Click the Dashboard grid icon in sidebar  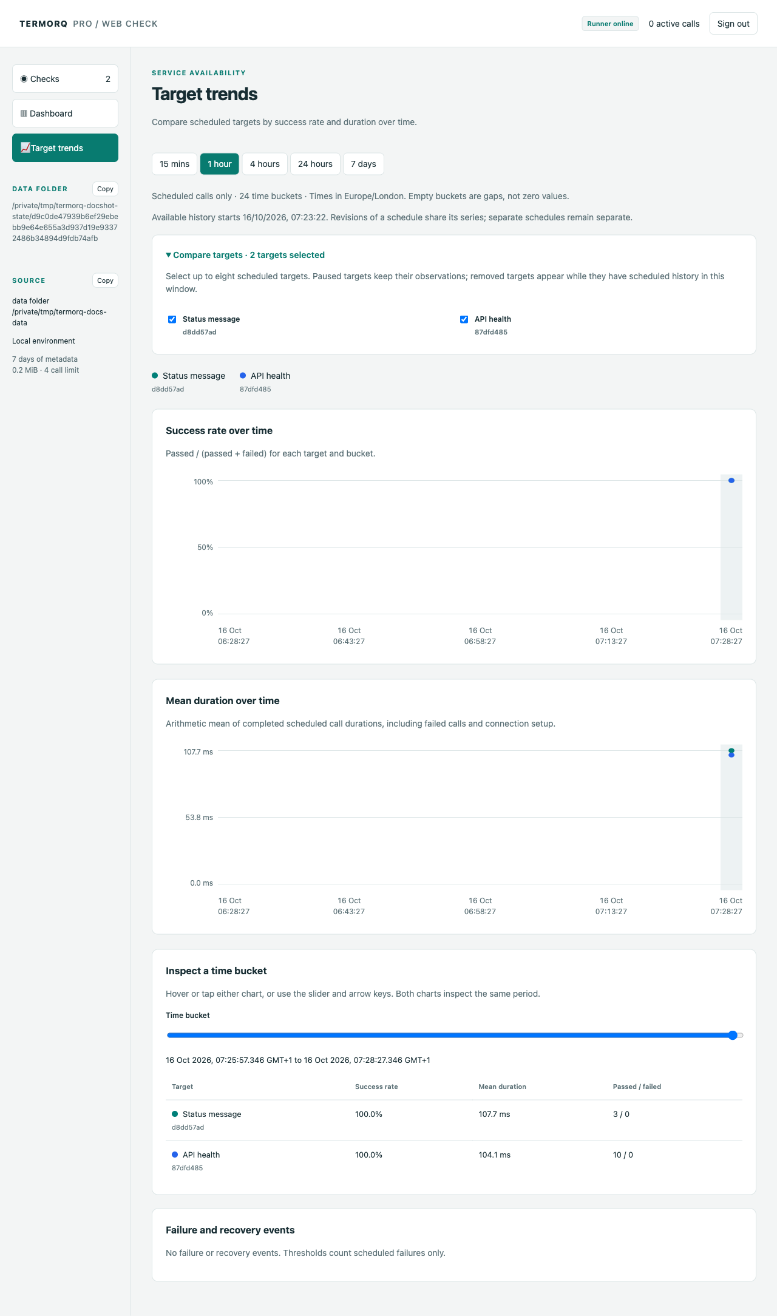24,114
